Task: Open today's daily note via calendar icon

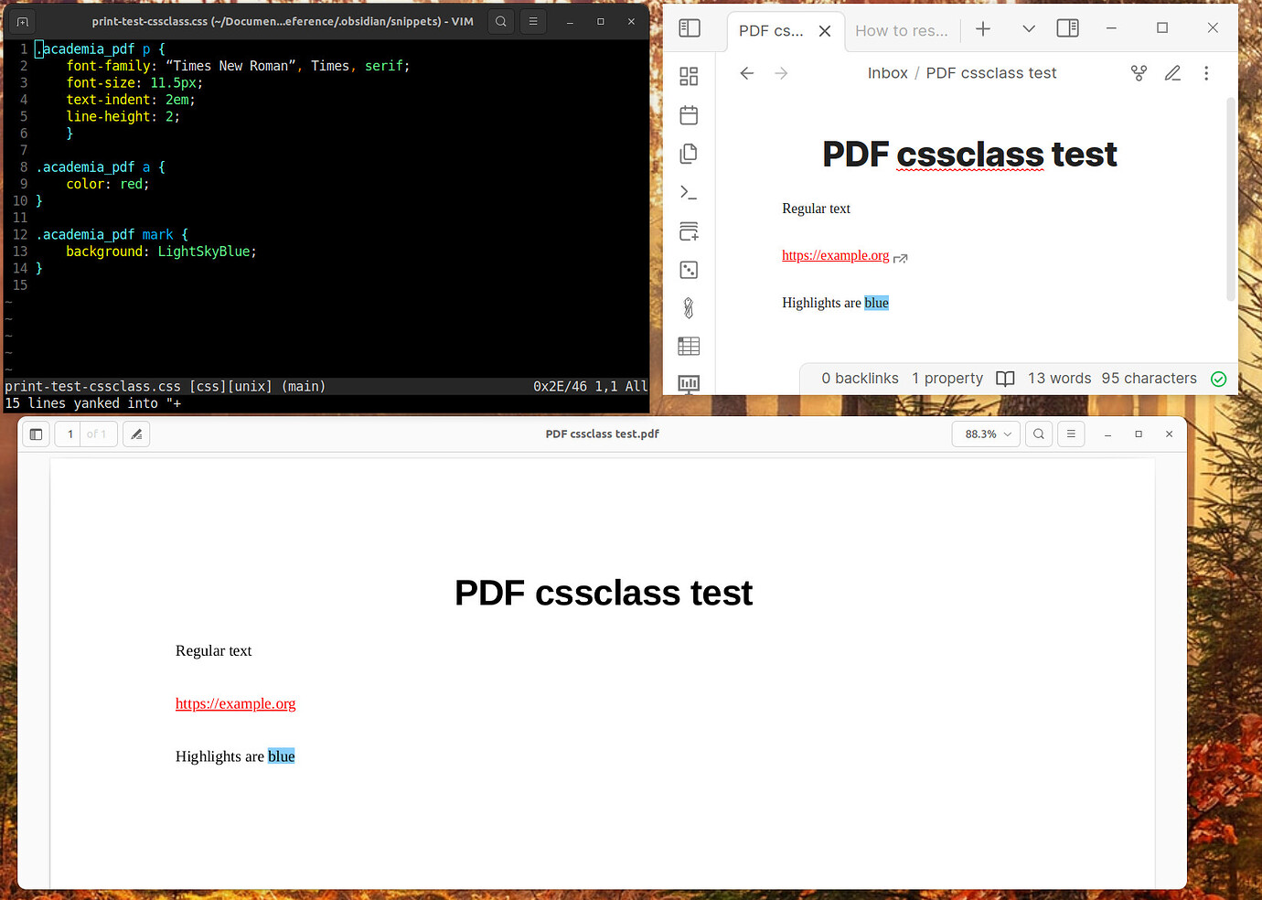Action: [x=689, y=114]
